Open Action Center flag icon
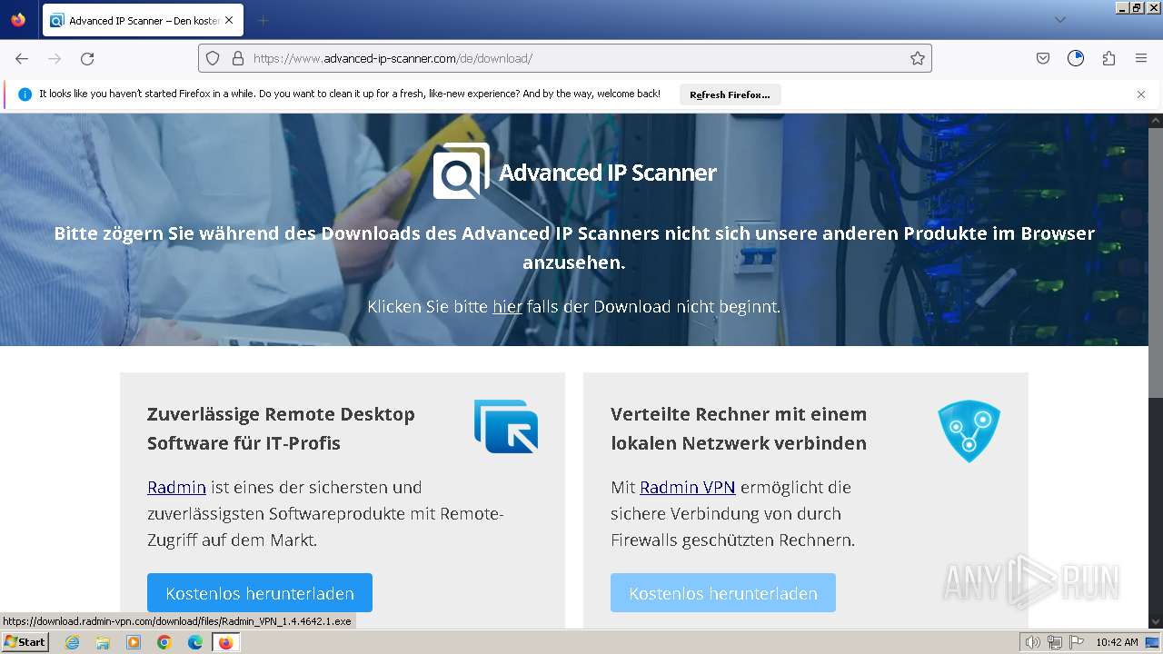Viewport: 1163px width, 654px height. pyautogui.click(x=1077, y=642)
